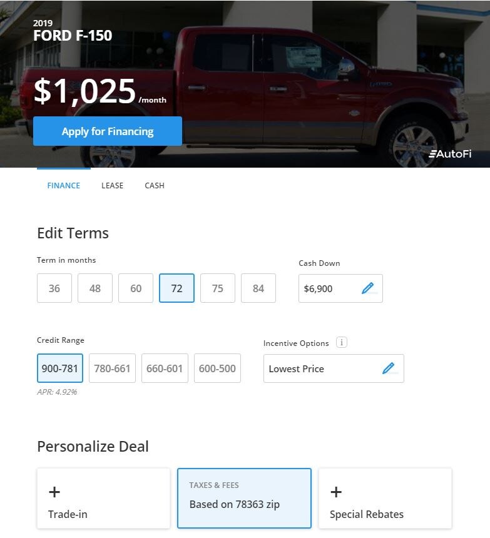Select the CASH tab
This screenshot has height=538, width=490.
[155, 186]
